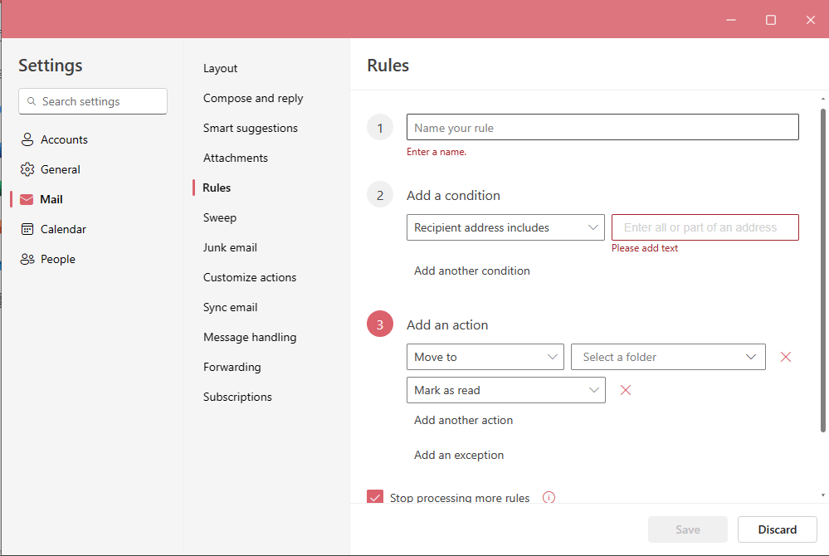This screenshot has width=829, height=556.
Task: Open Sync email settings
Action: click(230, 307)
